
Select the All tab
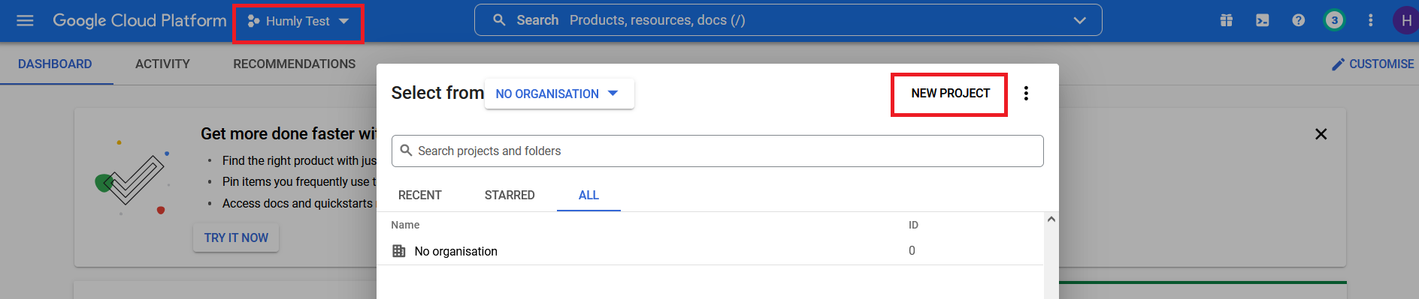click(x=588, y=195)
